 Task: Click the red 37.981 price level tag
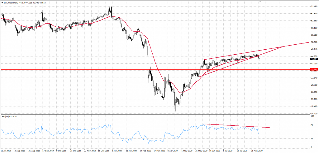point(314,70)
